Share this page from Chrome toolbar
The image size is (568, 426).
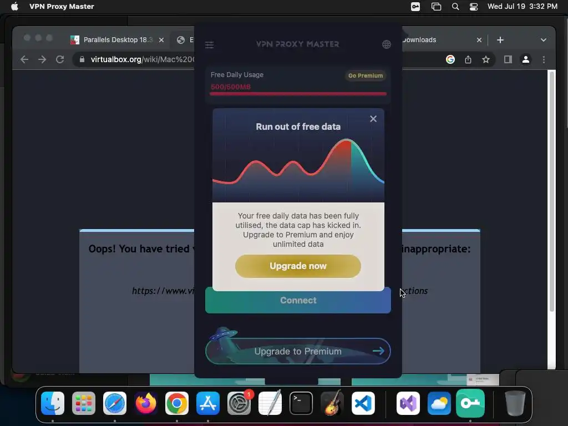click(468, 59)
